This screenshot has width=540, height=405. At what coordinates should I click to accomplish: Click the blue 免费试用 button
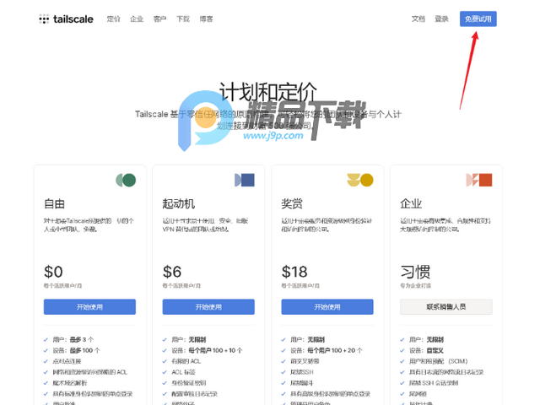[x=478, y=19]
